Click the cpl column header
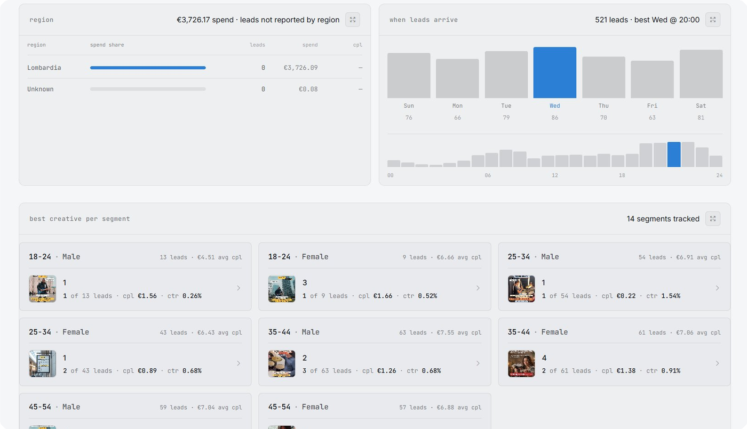This screenshot has height=429, width=747. click(357, 45)
